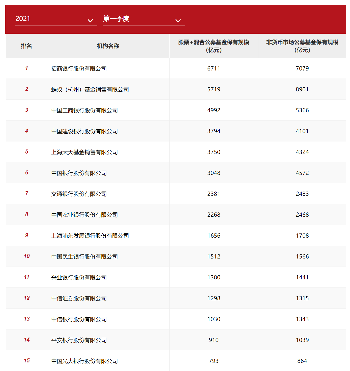Click 交通银行股份有限公司 institution name
The width and height of the screenshot is (350, 371).
(79, 194)
